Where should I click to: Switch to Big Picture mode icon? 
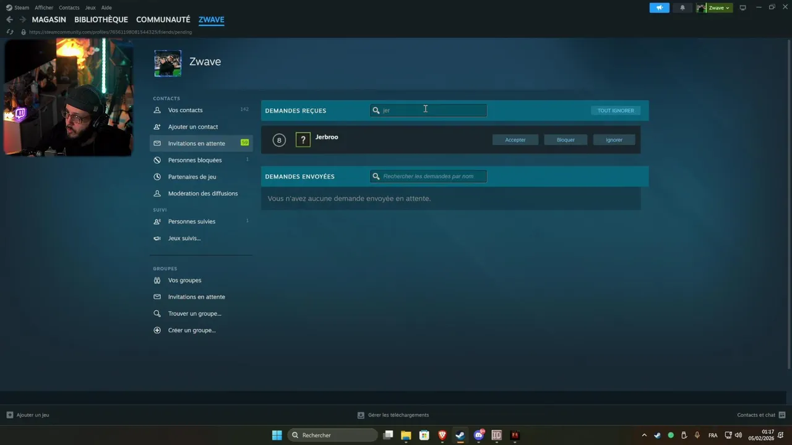click(x=742, y=7)
